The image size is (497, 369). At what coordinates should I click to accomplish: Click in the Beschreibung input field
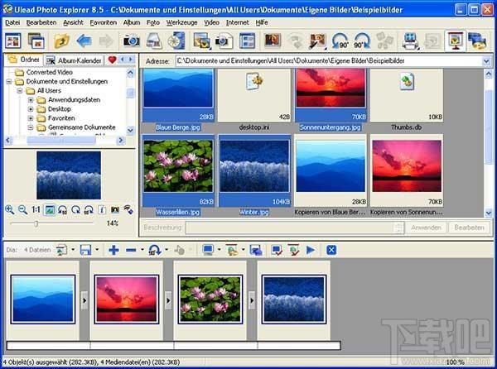click(x=294, y=228)
